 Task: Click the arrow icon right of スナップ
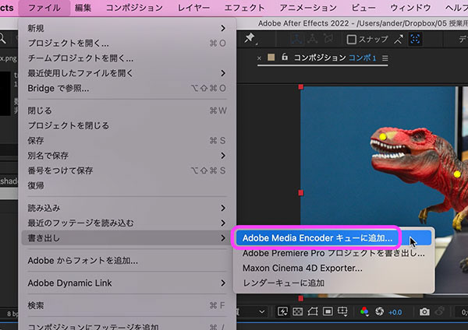tap(398, 40)
